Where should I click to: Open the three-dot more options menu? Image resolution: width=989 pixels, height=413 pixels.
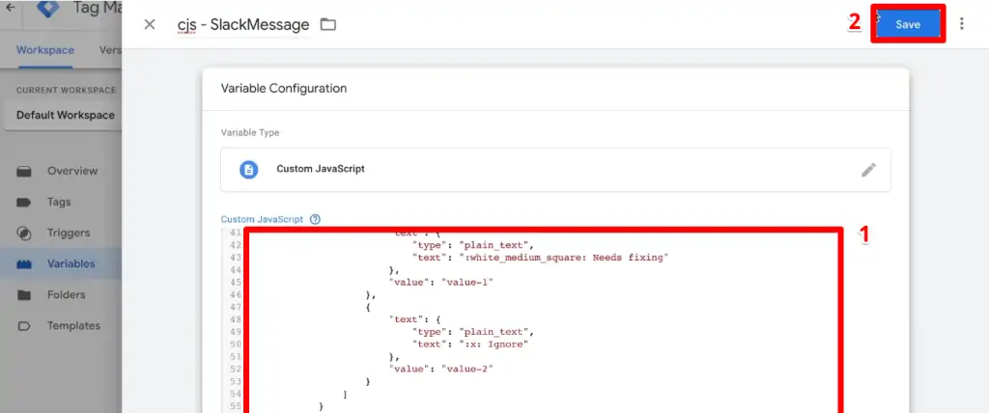pyautogui.click(x=961, y=24)
